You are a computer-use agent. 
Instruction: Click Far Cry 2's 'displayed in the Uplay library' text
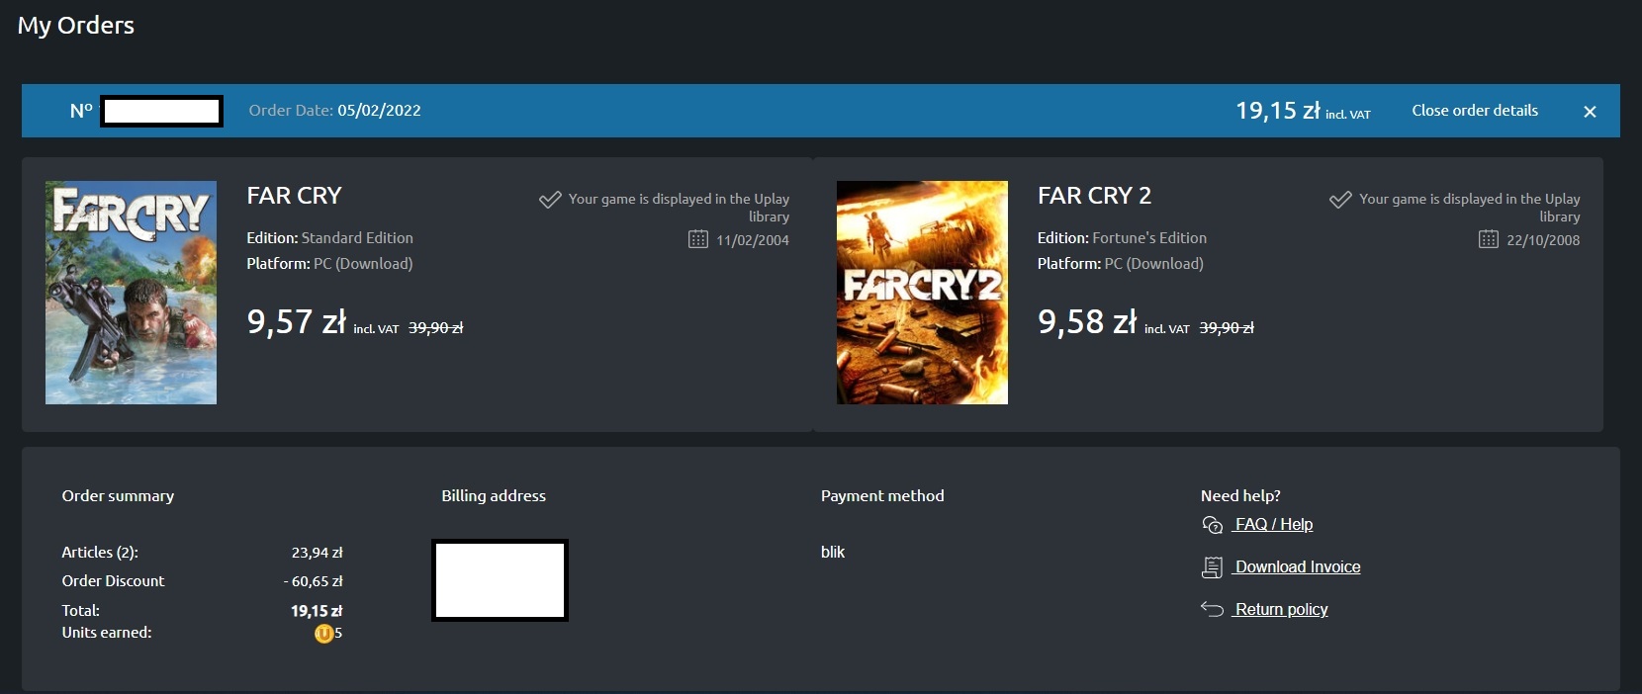[1470, 208]
